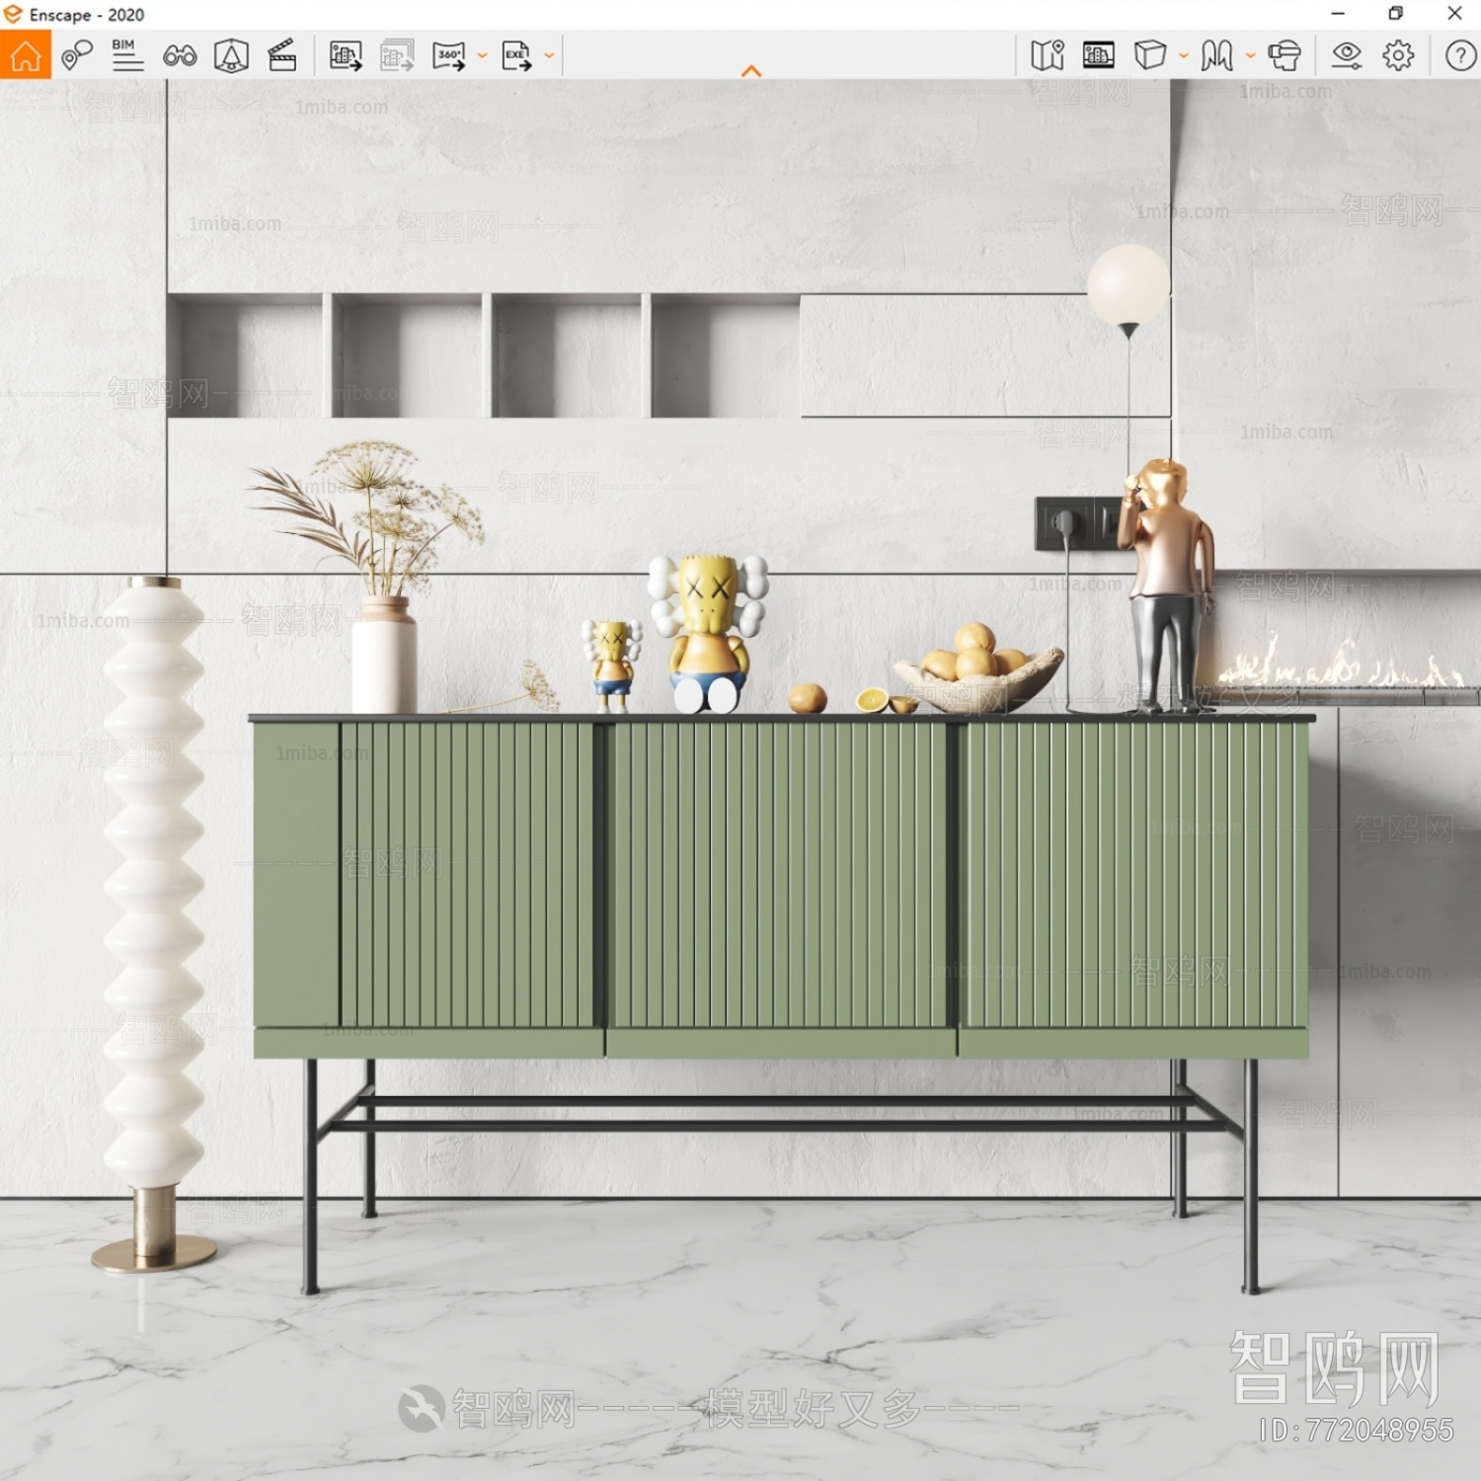Viewport: 1481px width, 1481px height.
Task: Click the batch rendering icon
Action: pos(397,55)
